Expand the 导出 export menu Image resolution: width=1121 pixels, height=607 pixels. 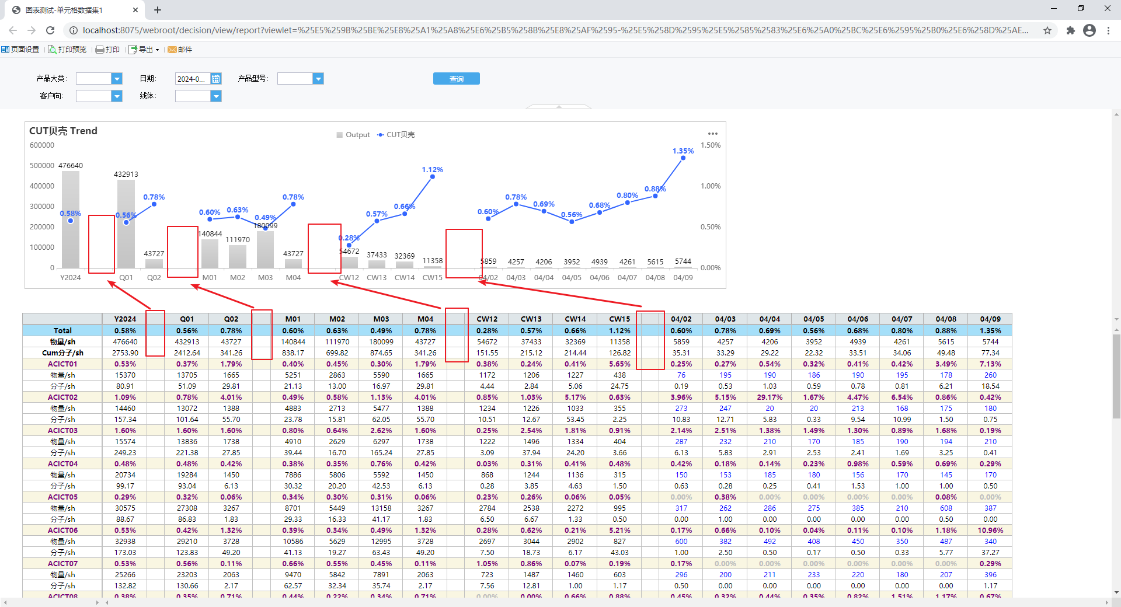point(144,50)
